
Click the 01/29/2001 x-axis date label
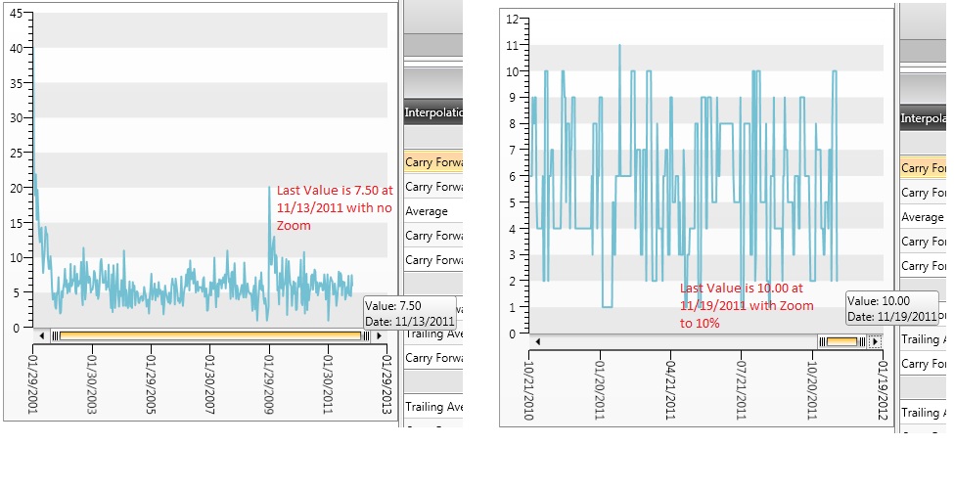click(x=32, y=385)
